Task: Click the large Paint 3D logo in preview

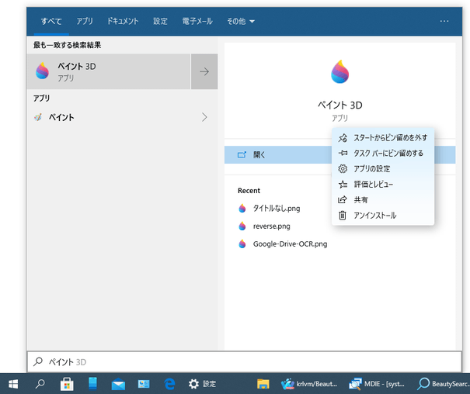Action: pos(340,71)
